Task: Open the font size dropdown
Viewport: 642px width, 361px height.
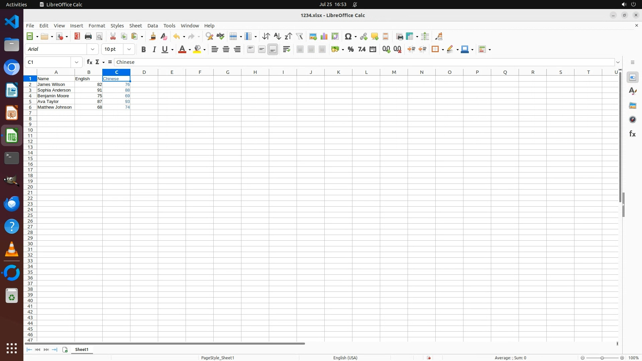Action: [129, 49]
